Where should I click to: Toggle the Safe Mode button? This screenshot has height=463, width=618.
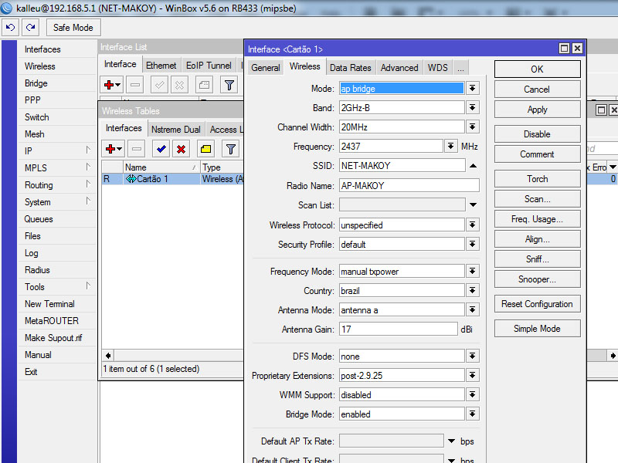[73, 28]
